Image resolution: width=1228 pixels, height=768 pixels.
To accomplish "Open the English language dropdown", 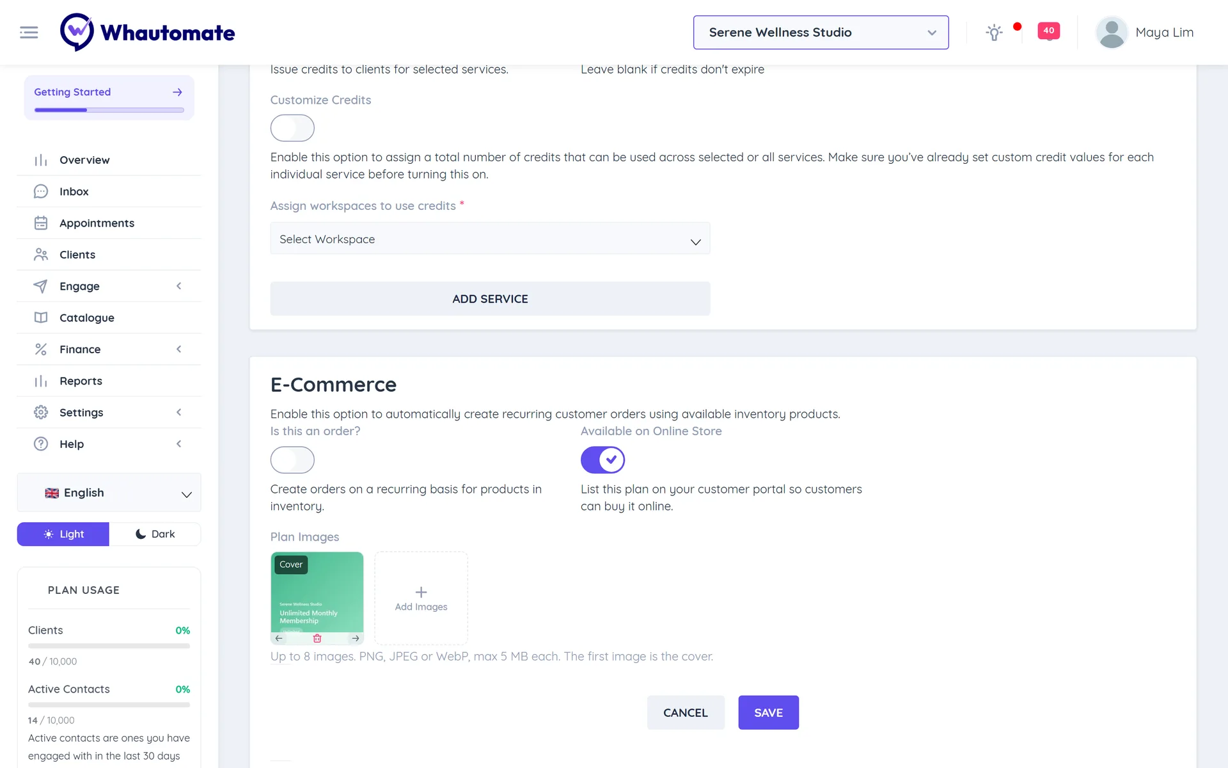I will tap(109, 493).
